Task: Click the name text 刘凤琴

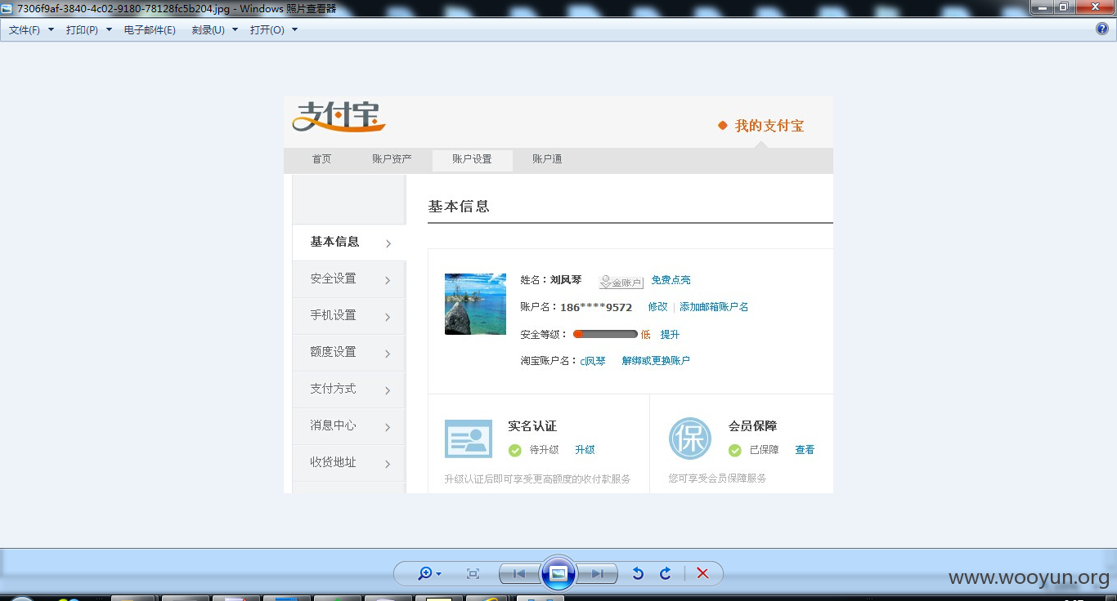Action: click(x=566, y=280)
